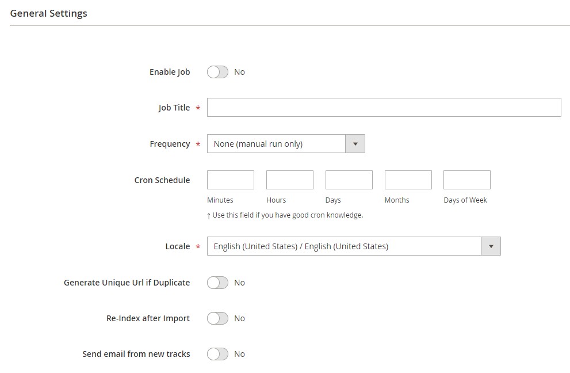Toggle the Re-Index after Import switch
The image size is (570, 373).
coord(217,318)
